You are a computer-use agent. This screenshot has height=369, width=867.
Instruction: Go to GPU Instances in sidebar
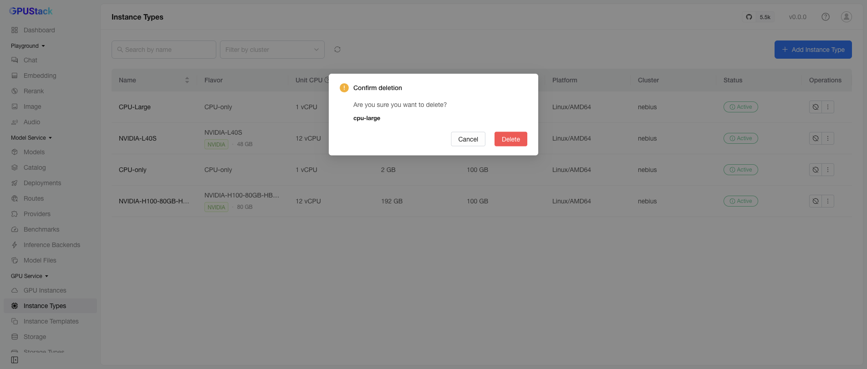point(45,290)
